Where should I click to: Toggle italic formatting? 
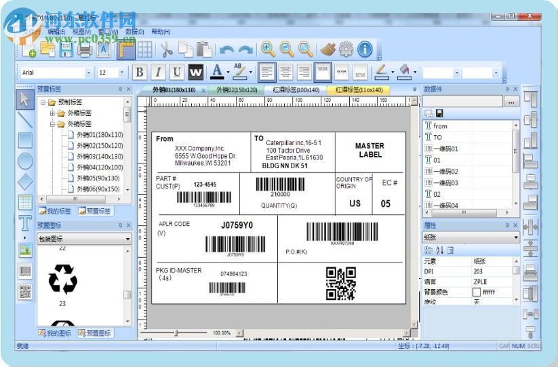click(158, 72)
